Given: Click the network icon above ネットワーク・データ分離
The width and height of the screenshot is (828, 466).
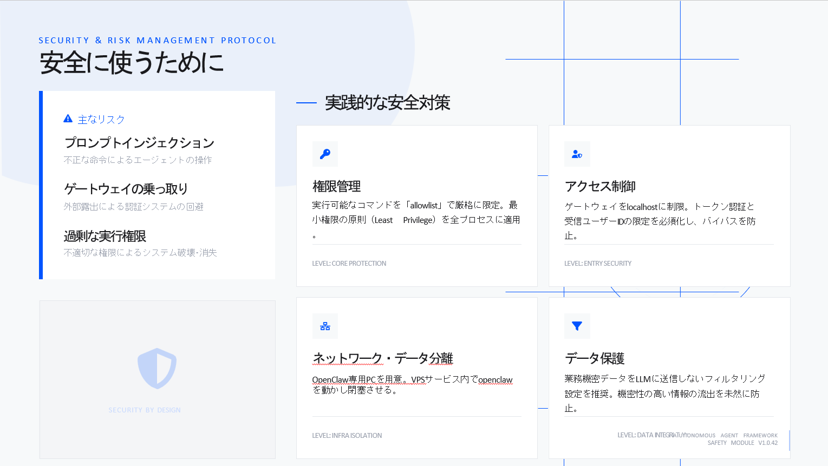Looking at the screenshot, I should pos(325,326).
